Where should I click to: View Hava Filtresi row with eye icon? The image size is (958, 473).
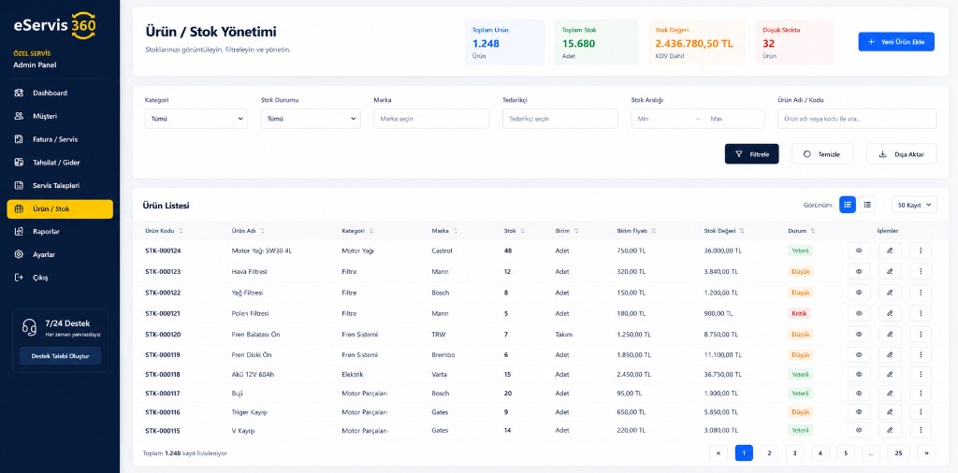point(859,272)
